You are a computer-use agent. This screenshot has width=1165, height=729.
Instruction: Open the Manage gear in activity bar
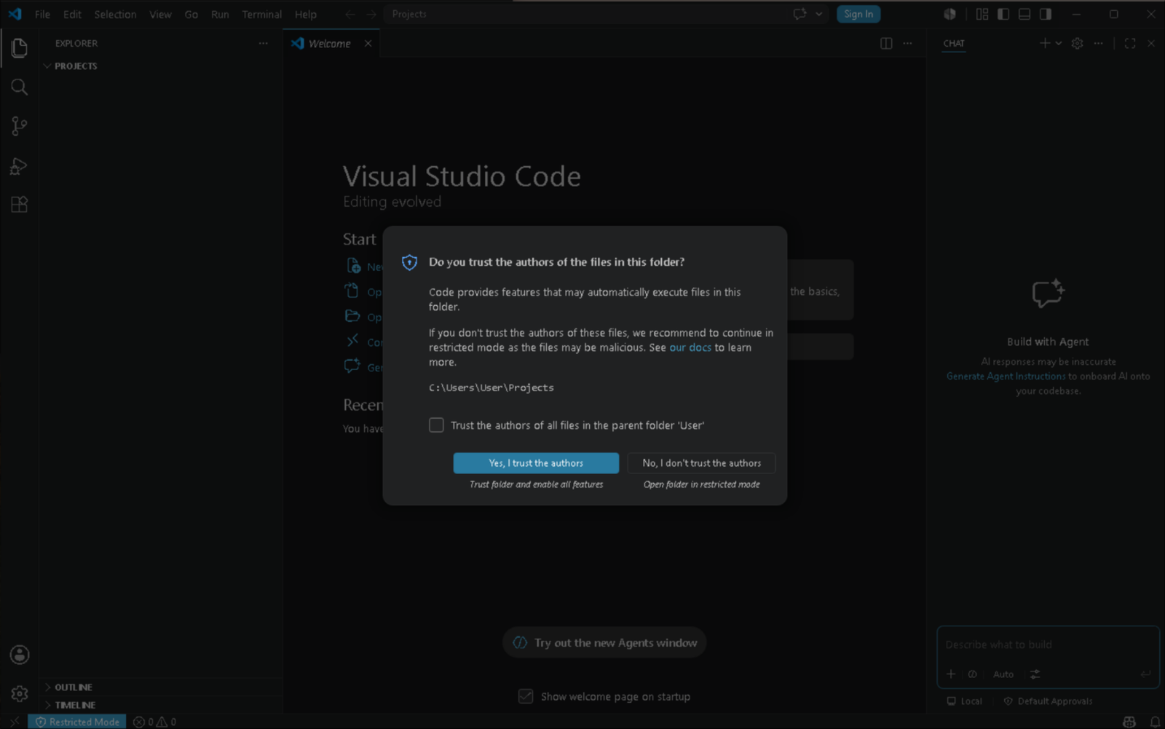[x=20, y=693]
